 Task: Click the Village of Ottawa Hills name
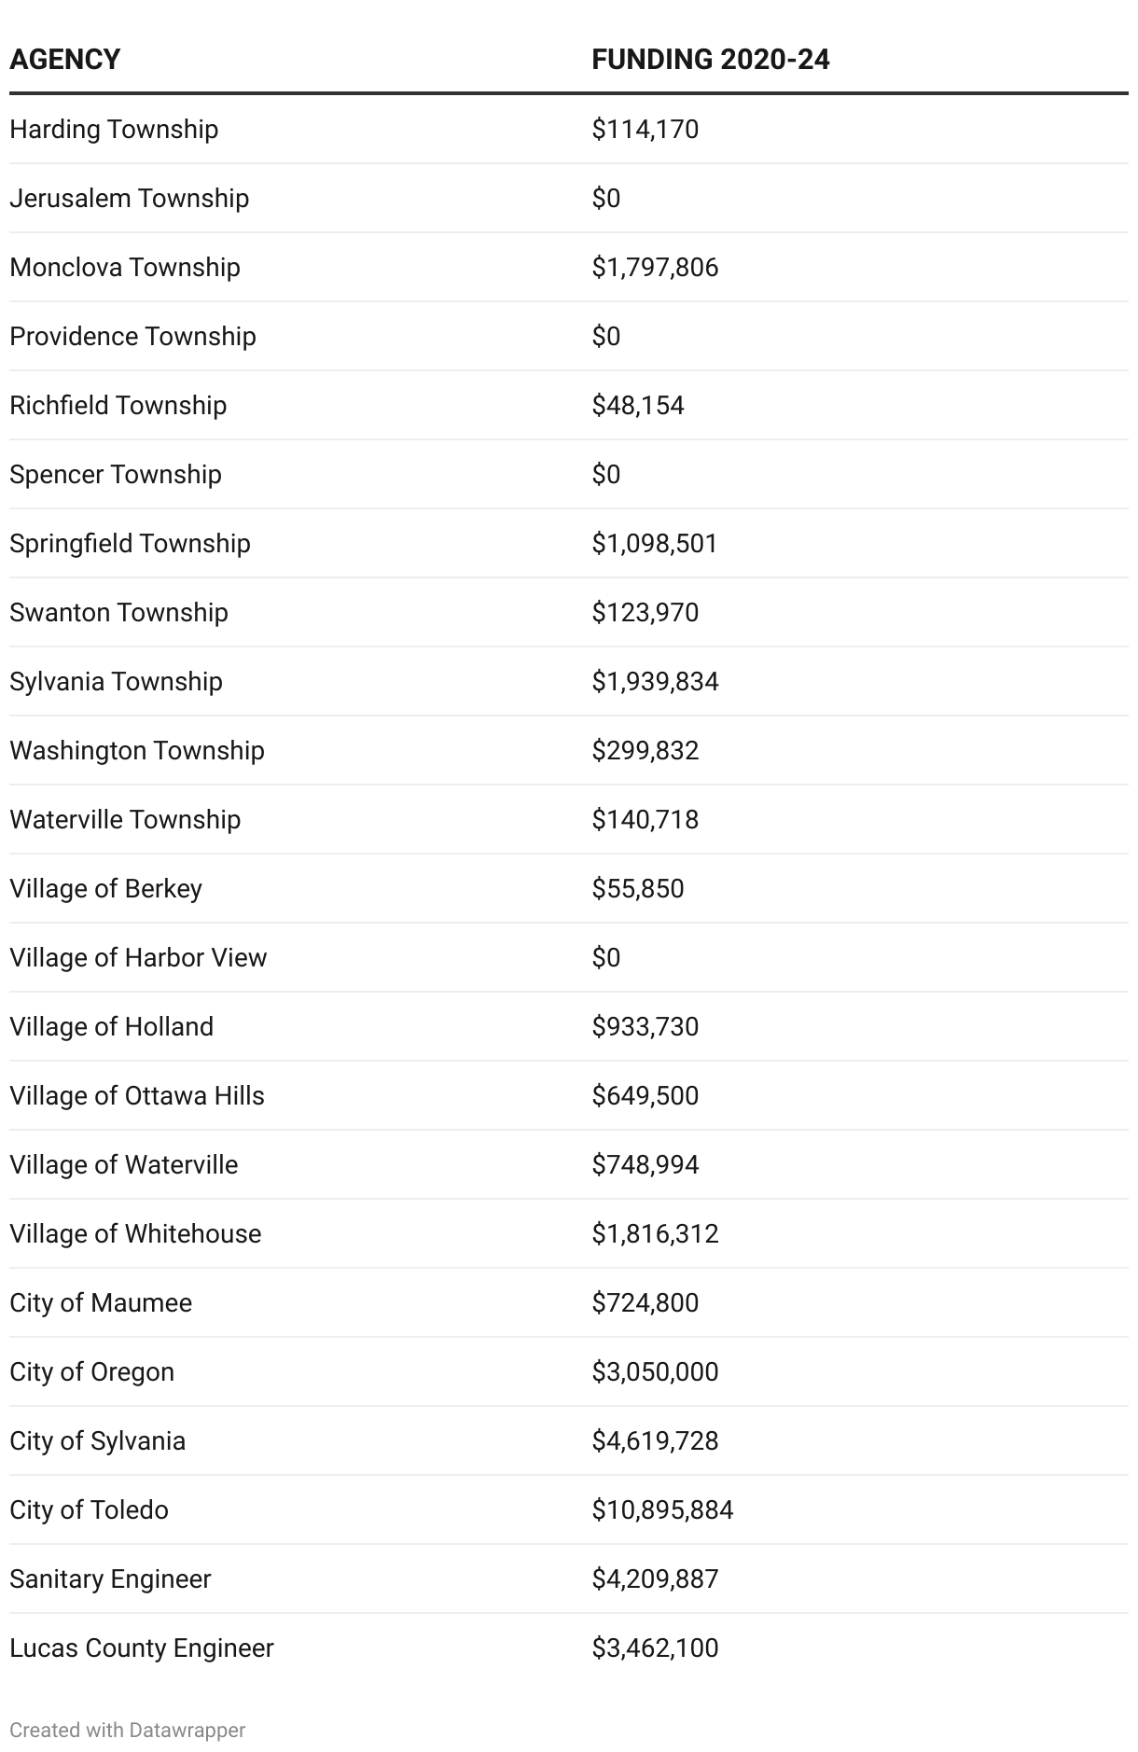click(x=137, y=1095)
